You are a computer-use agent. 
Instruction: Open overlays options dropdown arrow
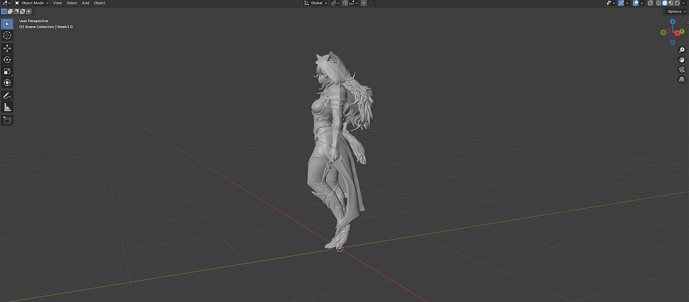(x=642, y=3)
